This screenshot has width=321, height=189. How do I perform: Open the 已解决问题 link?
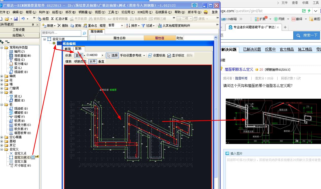point(252,49)
